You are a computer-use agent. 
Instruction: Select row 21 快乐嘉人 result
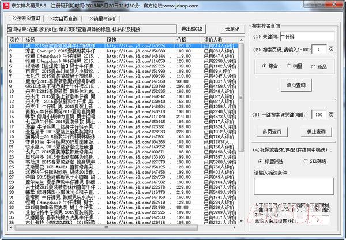123,147
